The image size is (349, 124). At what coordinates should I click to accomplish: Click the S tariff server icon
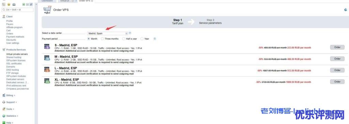point(47,47)
